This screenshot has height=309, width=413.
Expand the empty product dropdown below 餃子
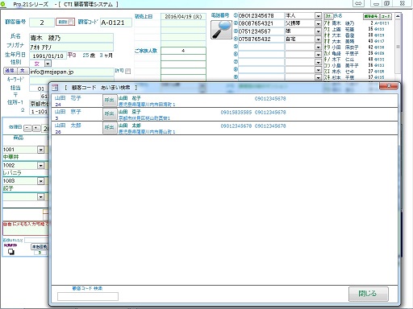coord(40,197)
